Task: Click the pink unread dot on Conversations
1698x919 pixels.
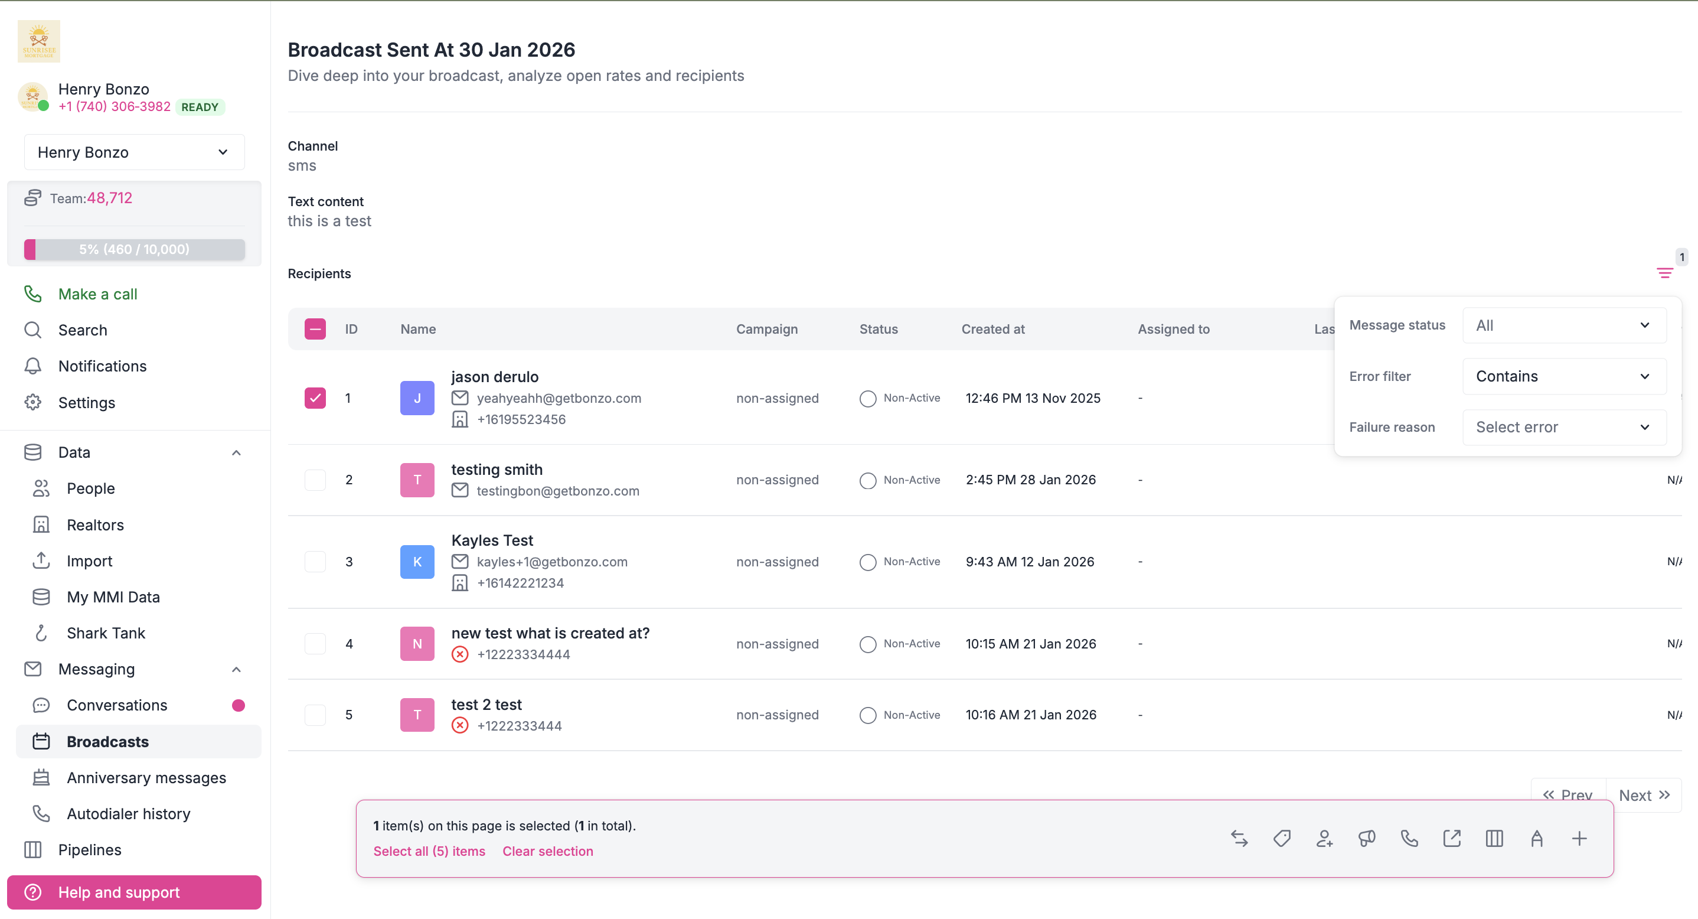Action: [239, 705]
